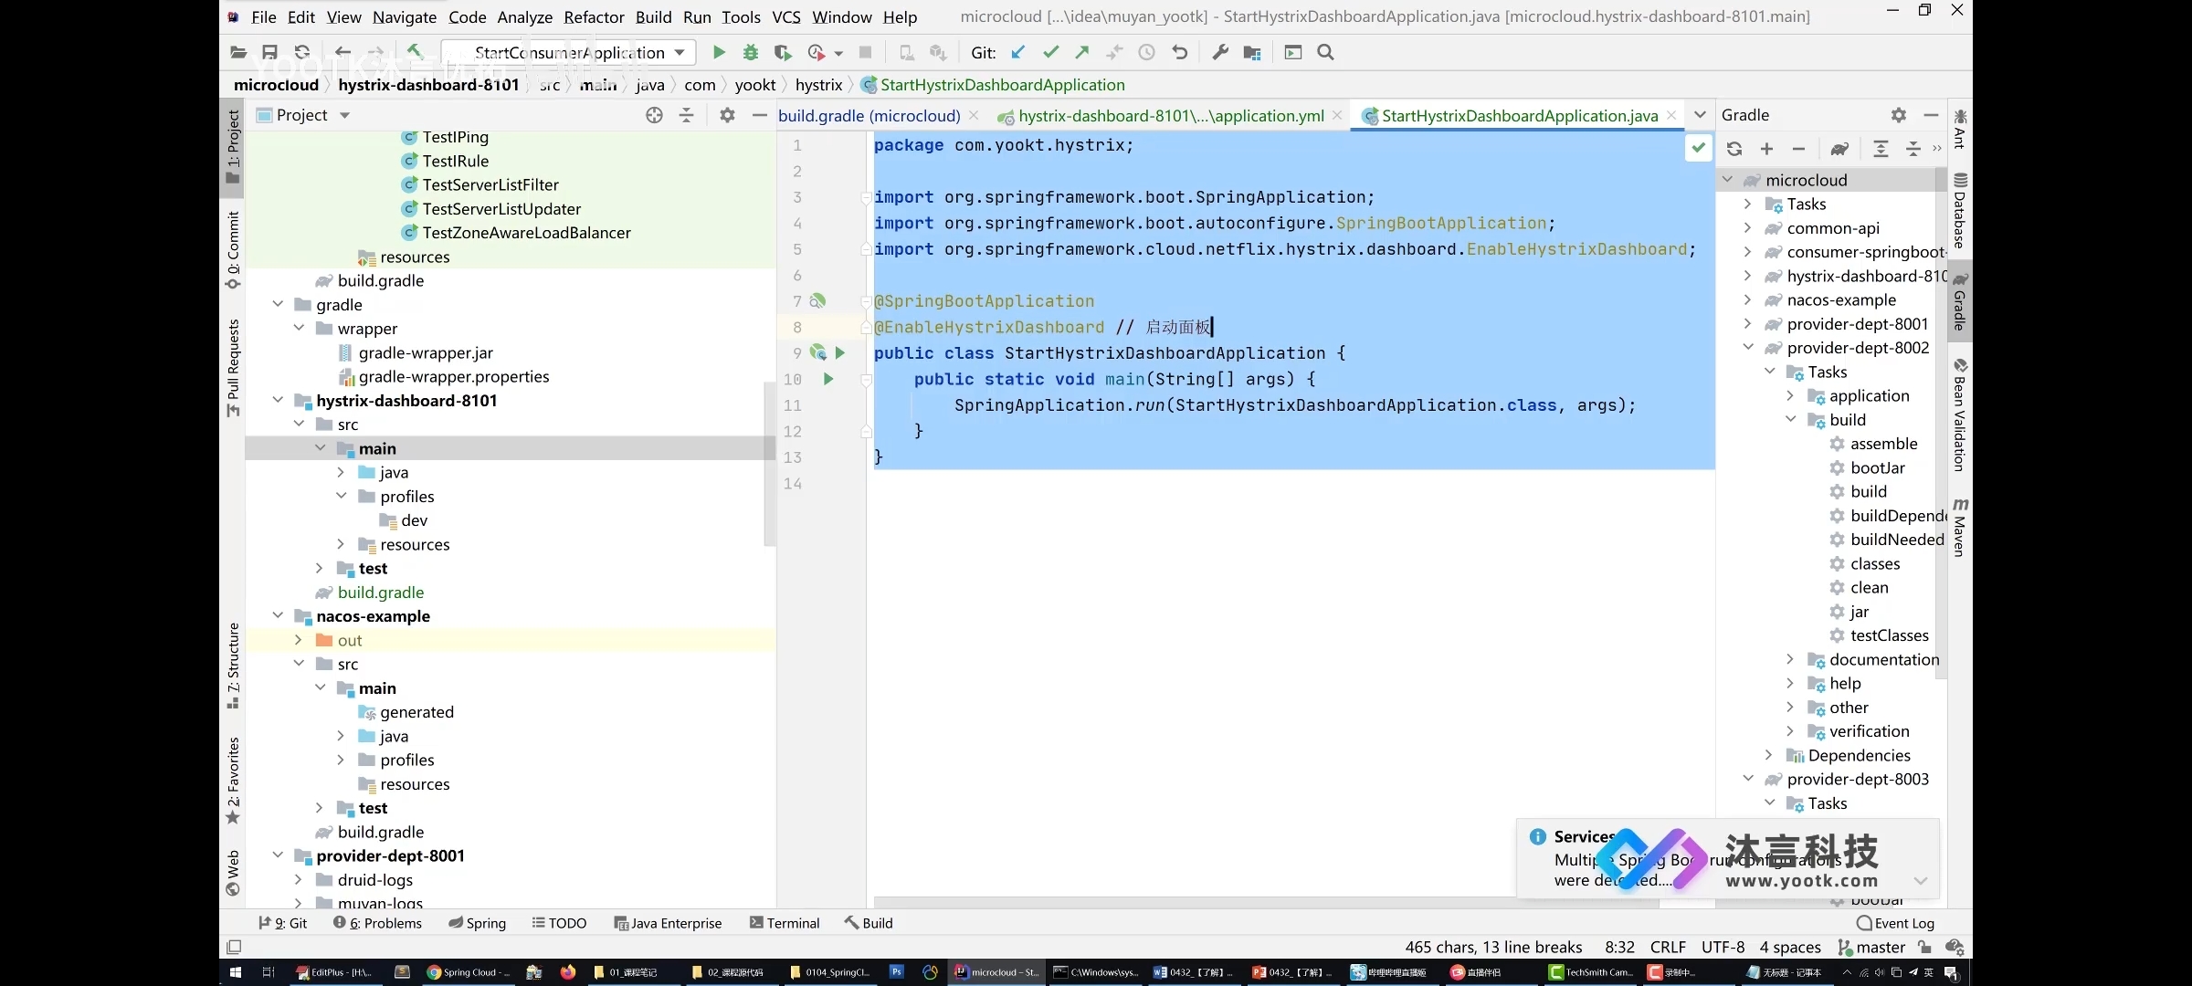Viewport: 2192px width, 986px height.
Task: Expand common-api in the Gradle panel
Action: coord(1748,227)
